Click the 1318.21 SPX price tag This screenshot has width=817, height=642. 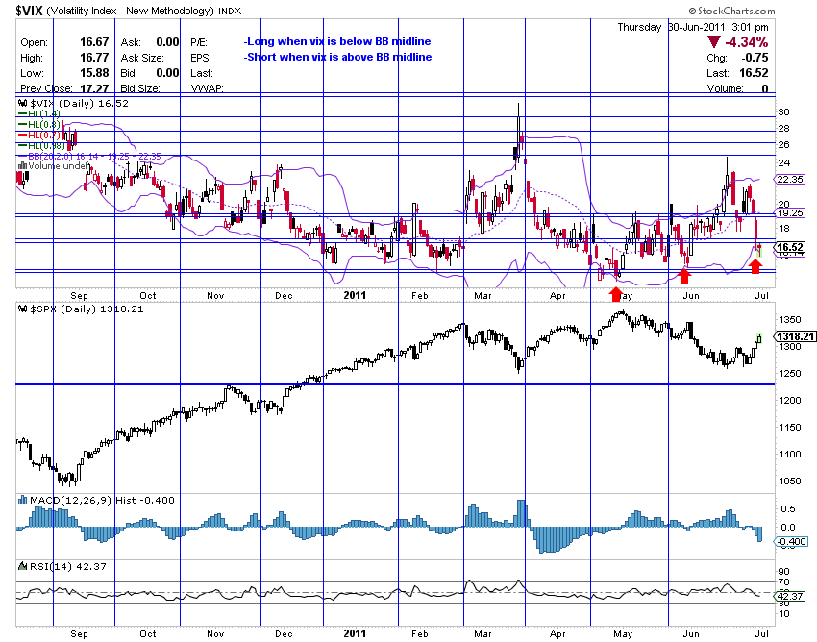(x=794, y=337)
